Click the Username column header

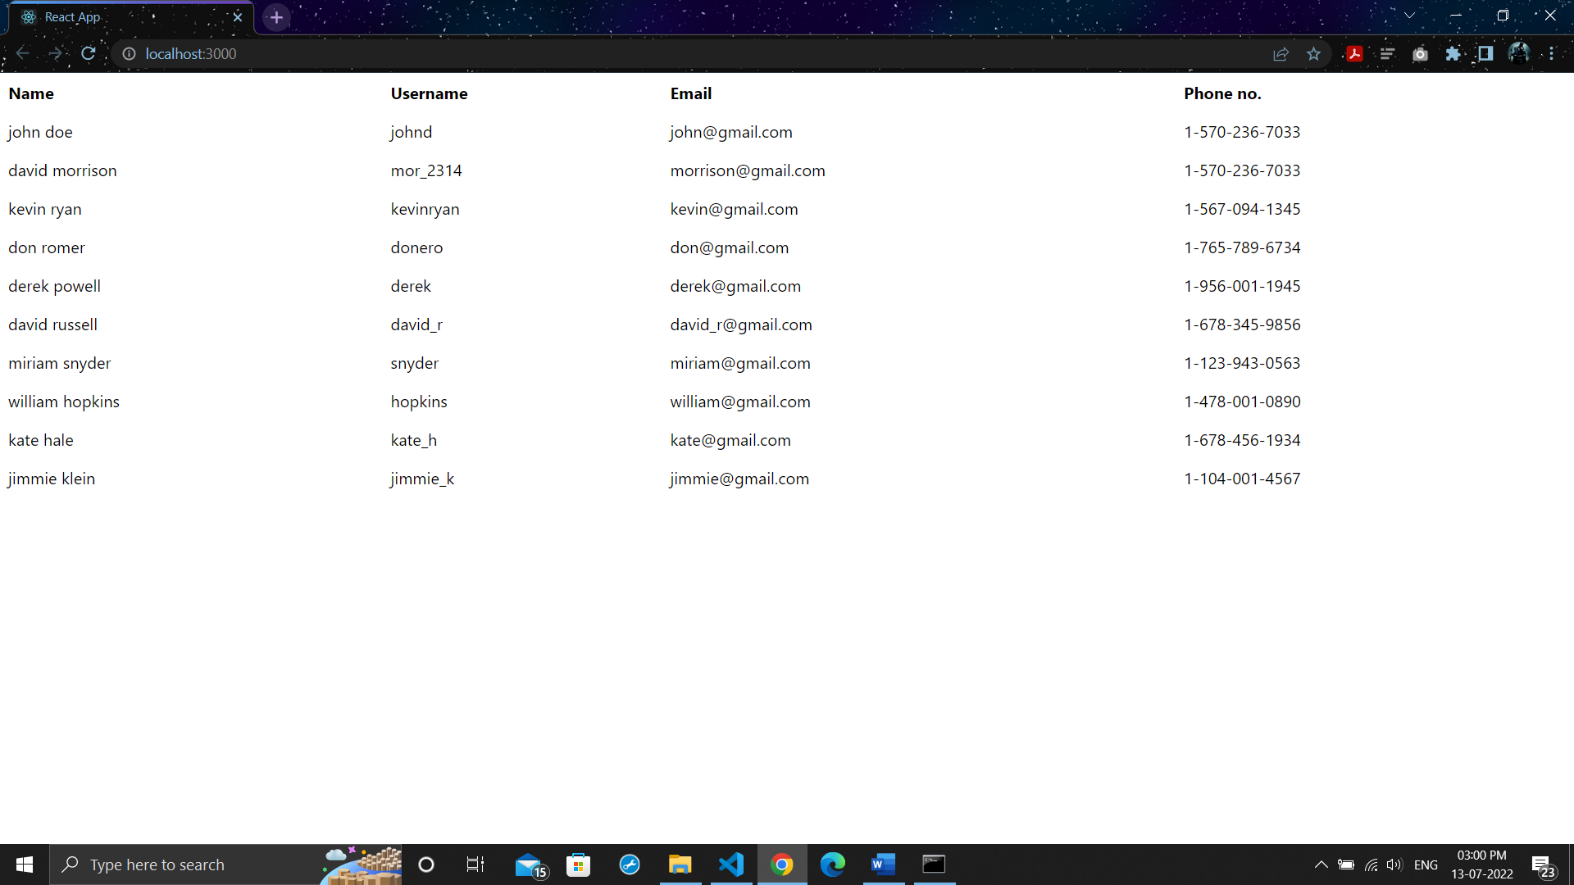[429, 93]
